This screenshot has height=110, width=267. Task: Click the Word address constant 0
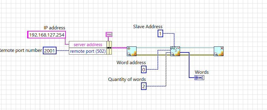[x=143, y=70]
